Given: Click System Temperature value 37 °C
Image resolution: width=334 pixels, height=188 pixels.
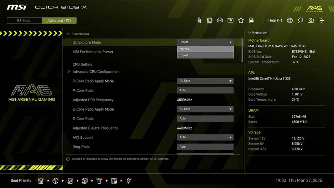Looking at the screenshot, I should point(295,62).
